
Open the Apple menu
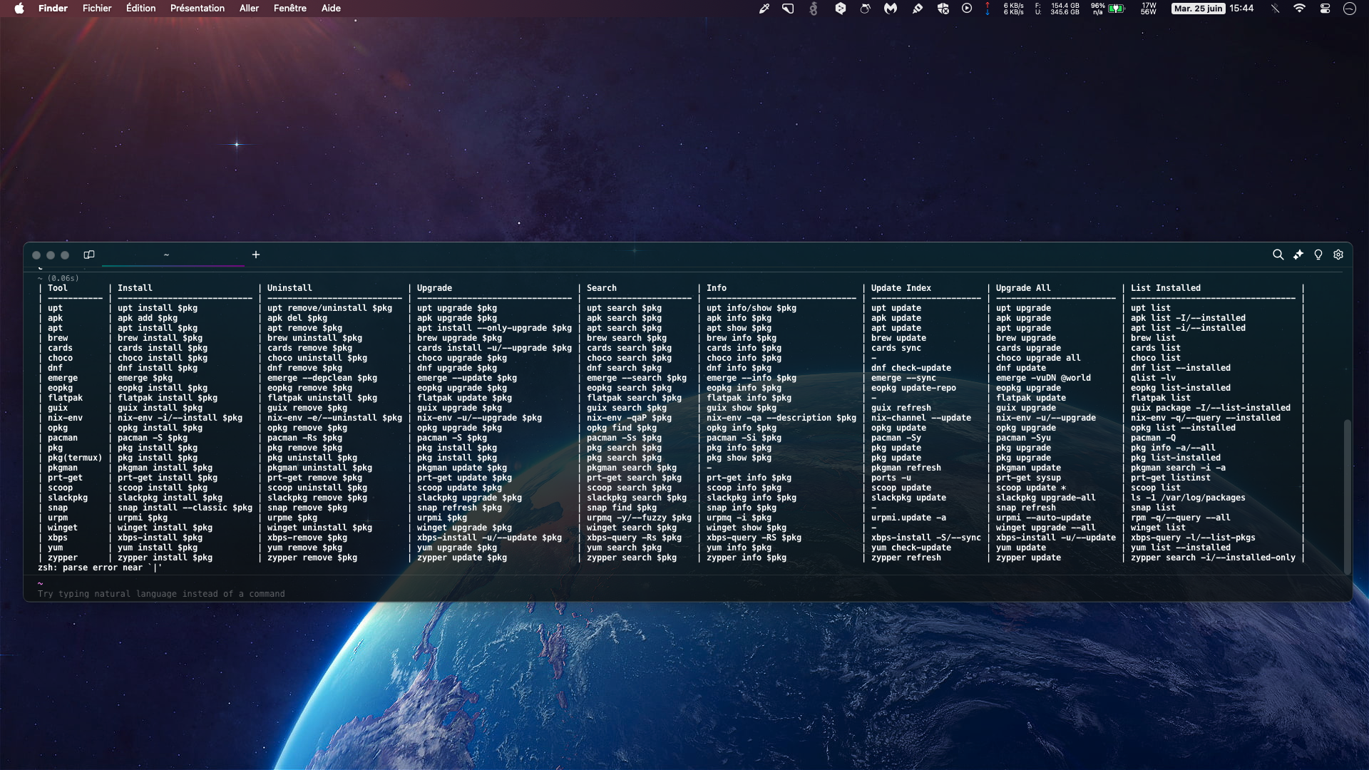(19, 9)
